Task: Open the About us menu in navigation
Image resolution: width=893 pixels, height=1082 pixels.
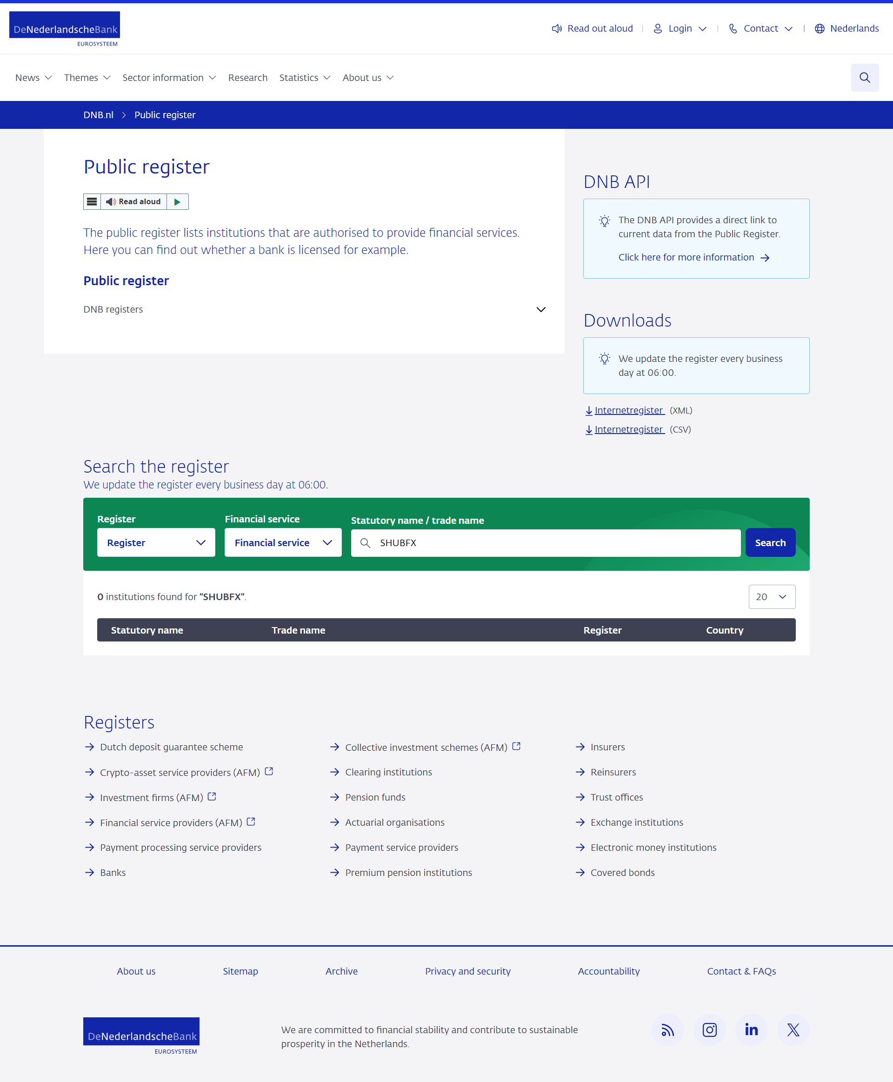Action: coord(368,78)
